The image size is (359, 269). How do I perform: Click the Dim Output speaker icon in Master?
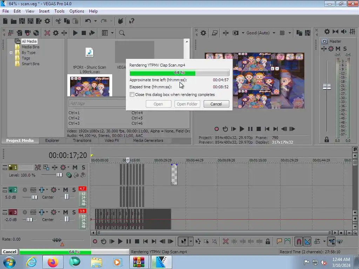(344, 32)
